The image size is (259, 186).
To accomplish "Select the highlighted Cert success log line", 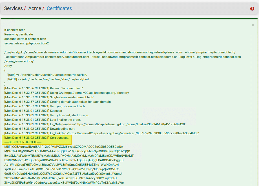I will [x=37, y=138].
